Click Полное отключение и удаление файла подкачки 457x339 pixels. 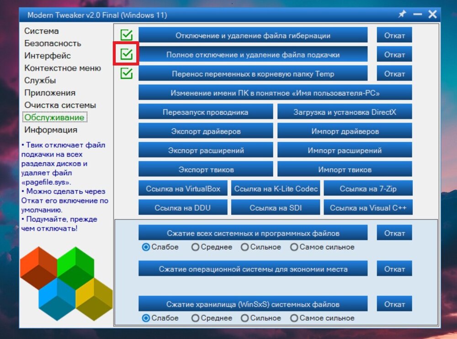point(253,54)
